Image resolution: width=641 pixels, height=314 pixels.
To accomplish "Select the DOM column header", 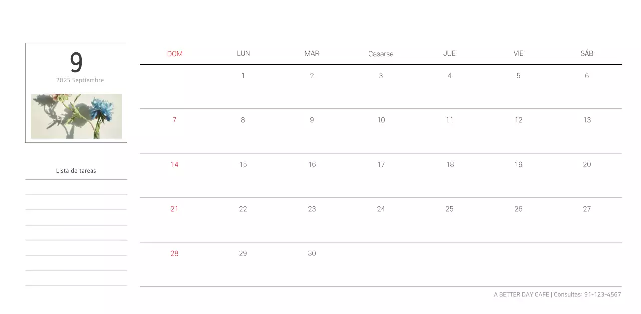I will [175, 54].
